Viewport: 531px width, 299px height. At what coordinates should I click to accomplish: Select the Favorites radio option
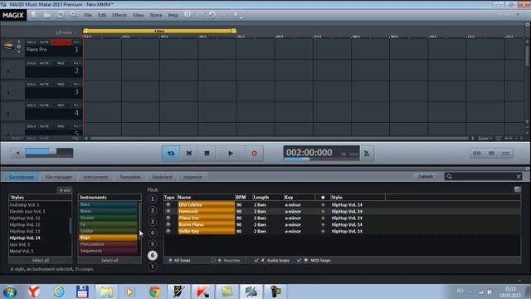pos(213,260)
